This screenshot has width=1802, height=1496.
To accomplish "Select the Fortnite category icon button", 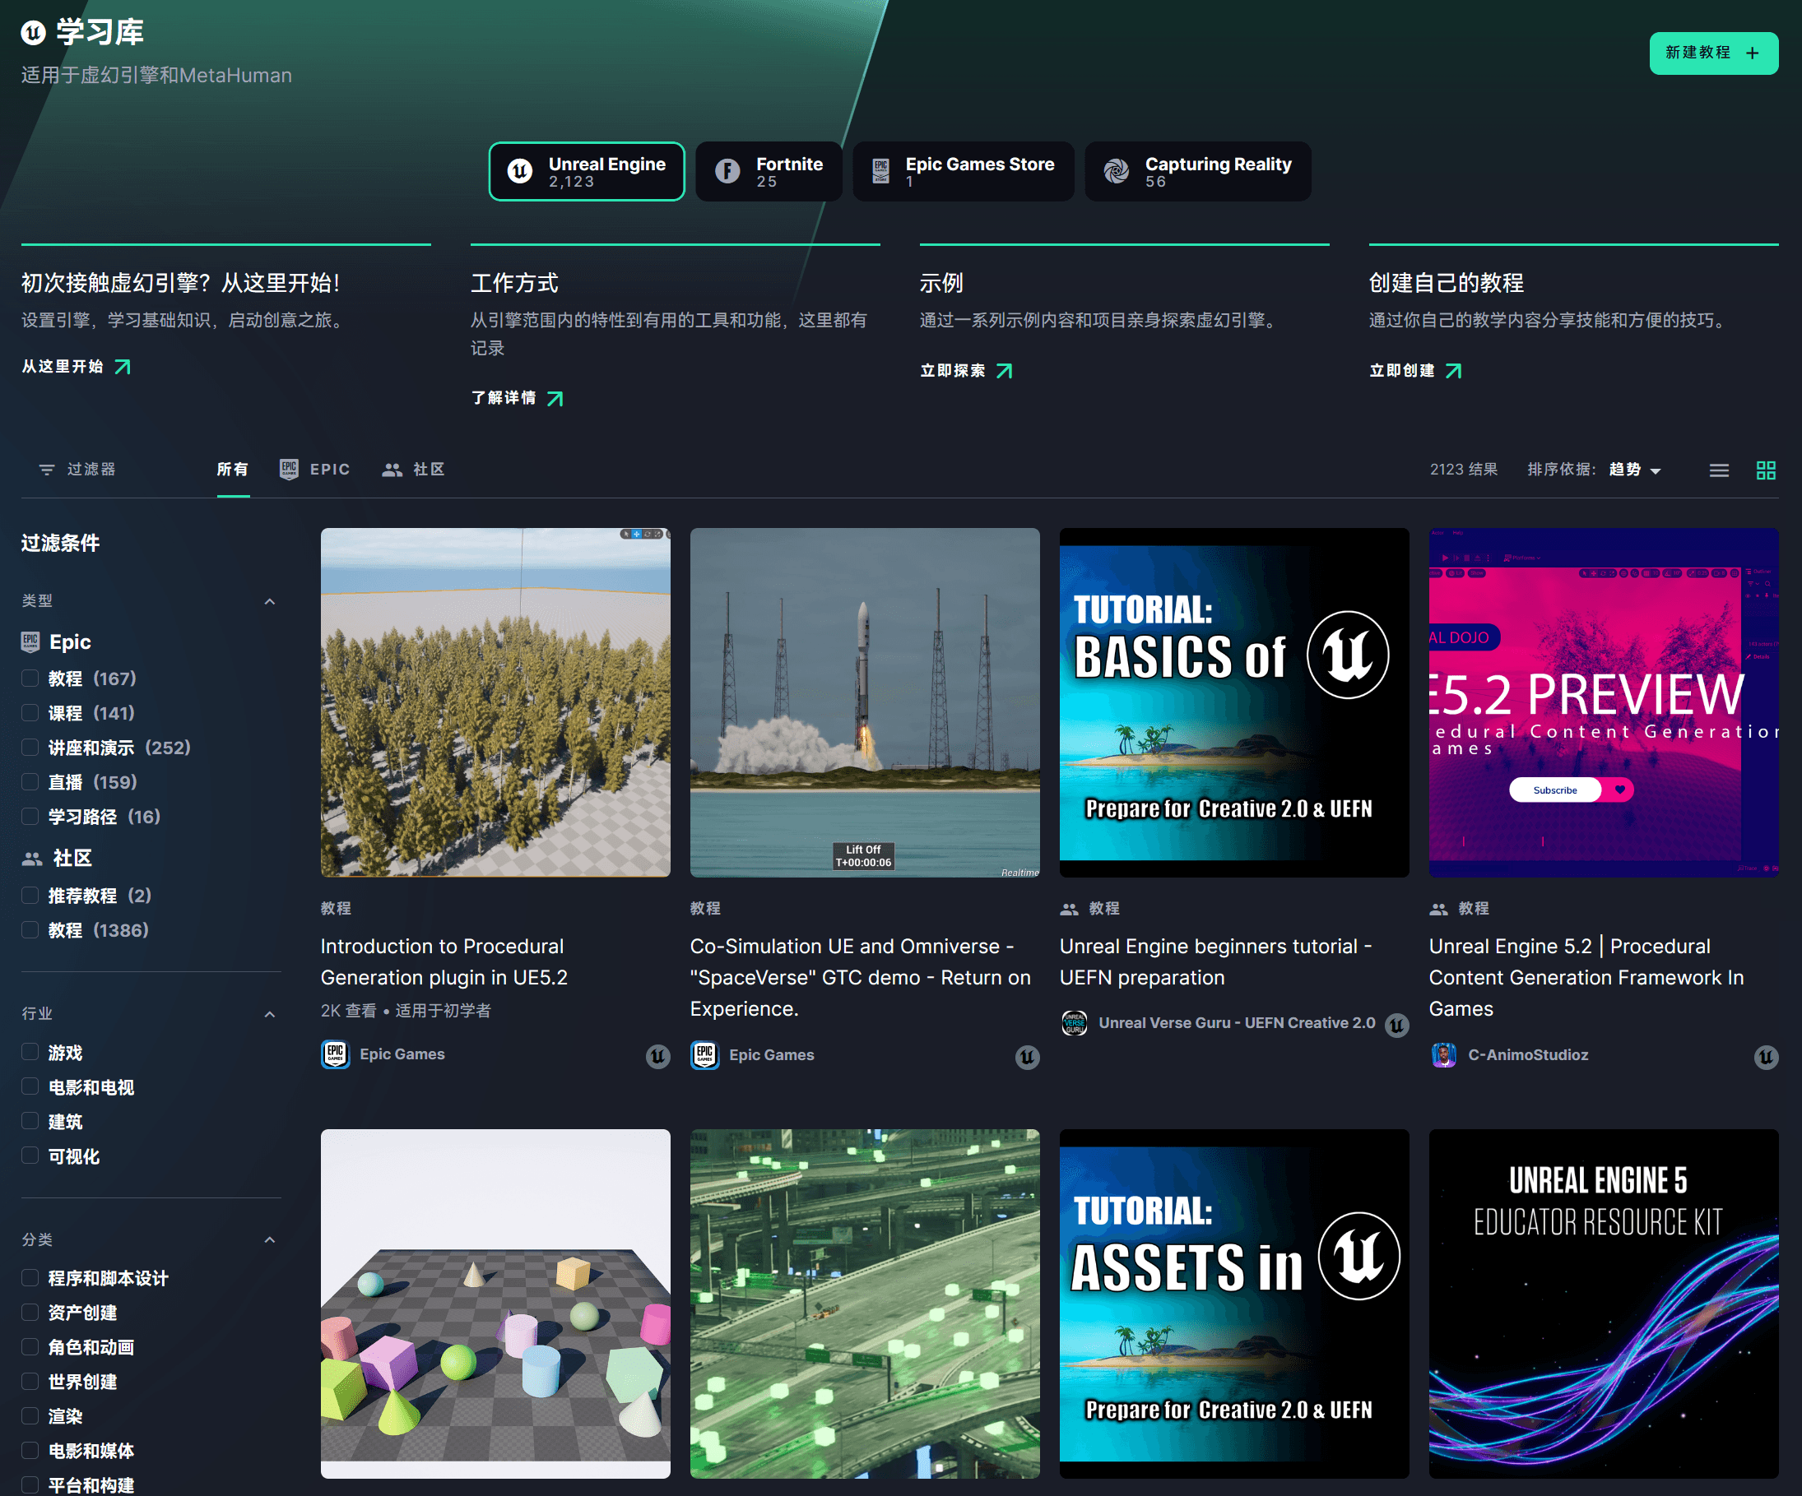I will (x=727, y=172).
